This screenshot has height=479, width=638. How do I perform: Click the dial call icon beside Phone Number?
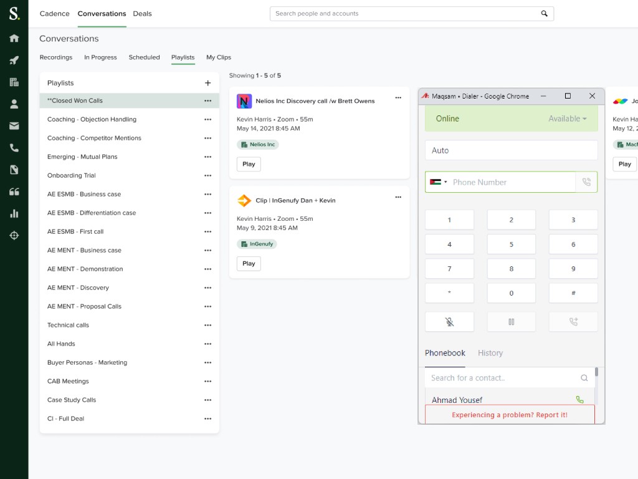(x=586, y=182)
